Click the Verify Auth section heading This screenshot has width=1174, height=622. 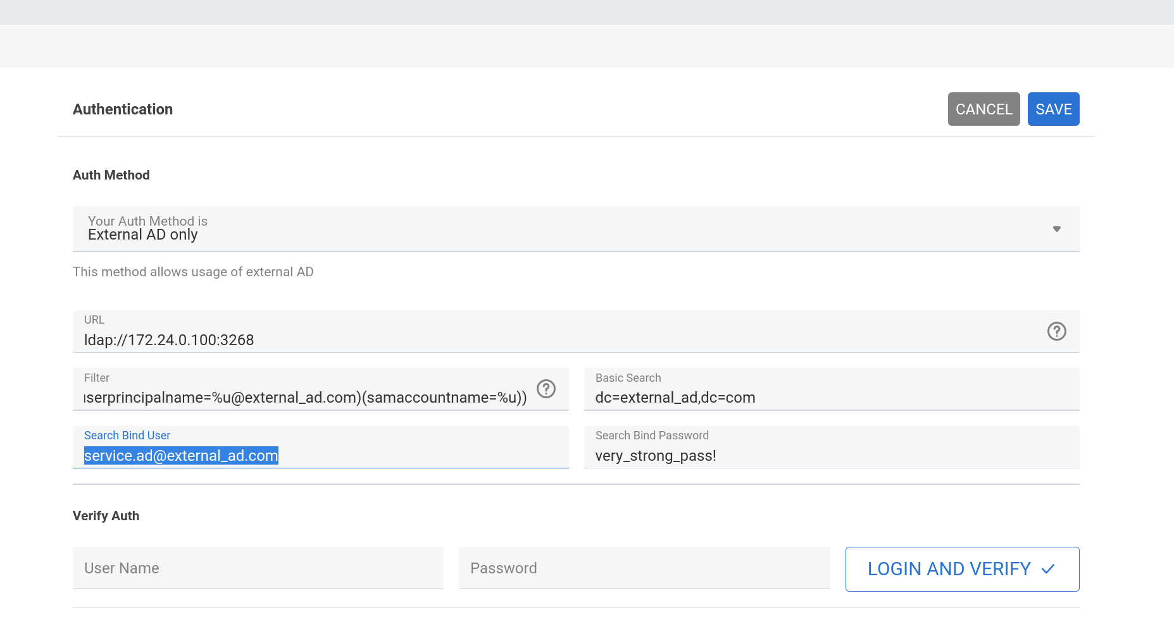point(106,516)
